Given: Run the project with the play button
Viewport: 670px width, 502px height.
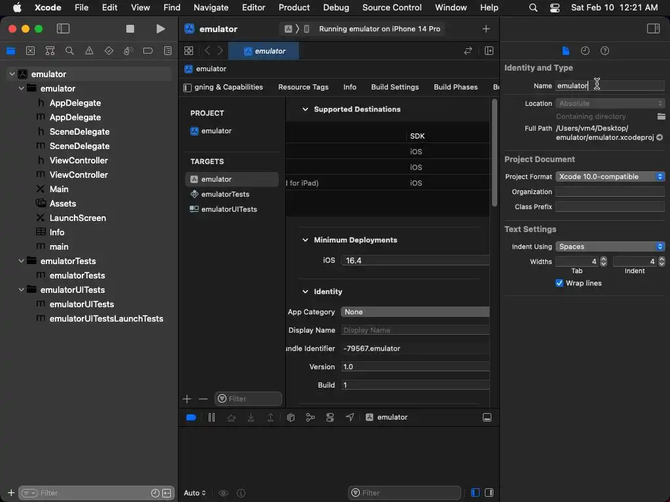Looking at the screenshot, I should (x=160, y=29).
